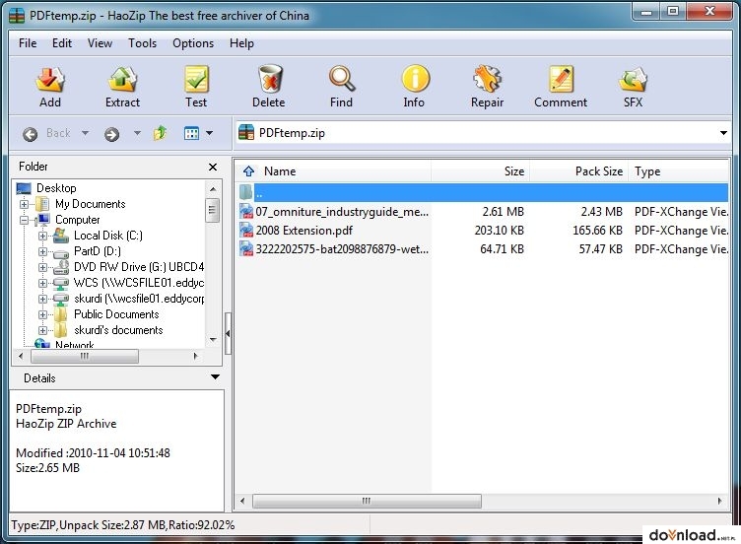Click the view mode icon
Image resolution: width=741 pixels, height=544 pixels.
tap(191, 133)
